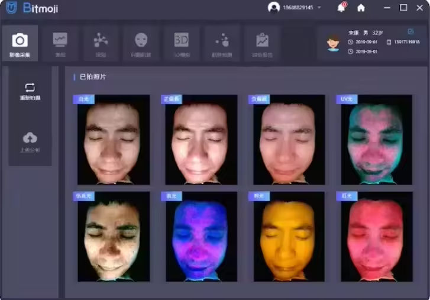This screenshot has width=430, height=300.
Task: Click the connected nodes icon in toolbar
Action: [x=101, y=43]
